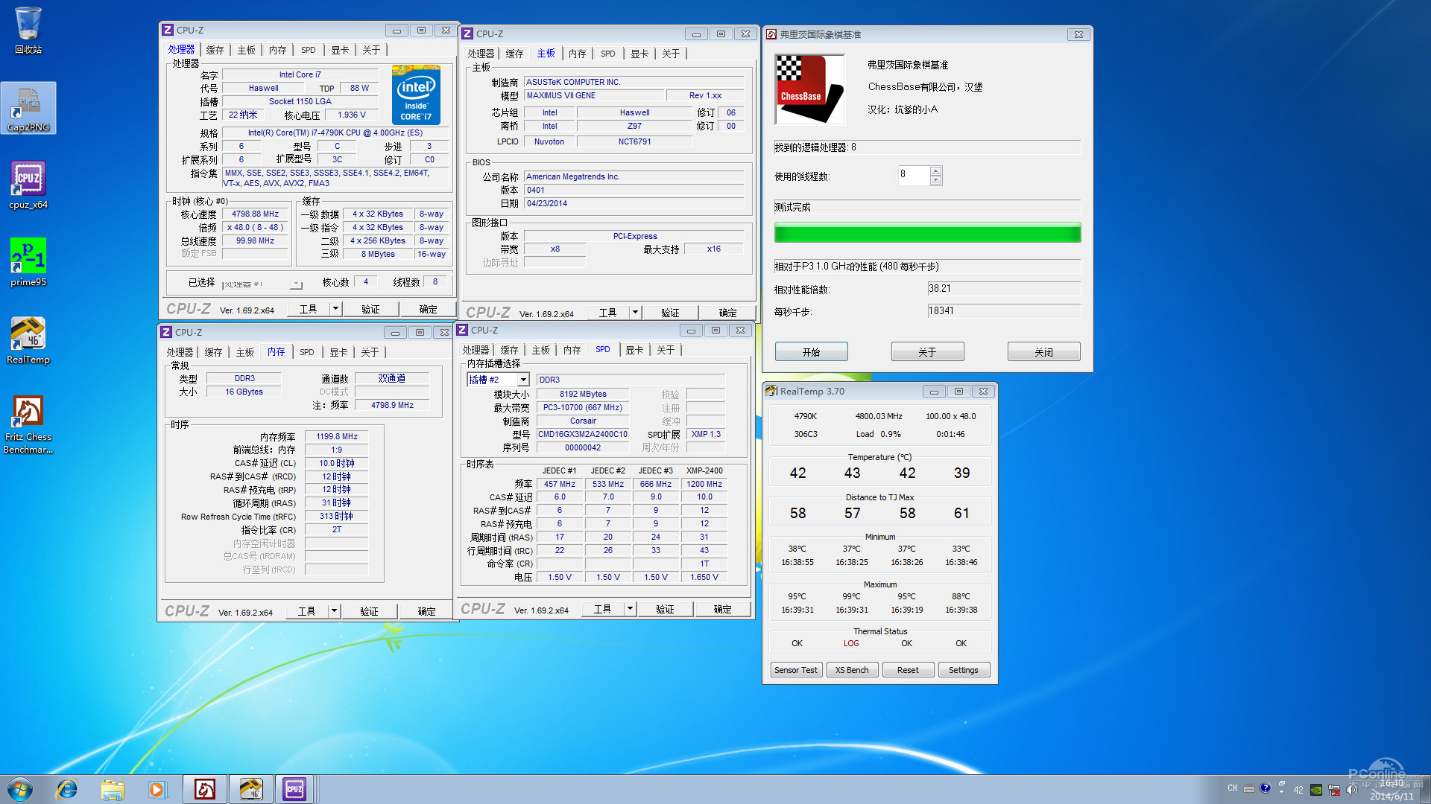This screenshot has width=1431, height=804.
Task: Click Sensor Test in RealTemp
Action: pyautogui.click(x=795, y=670)
